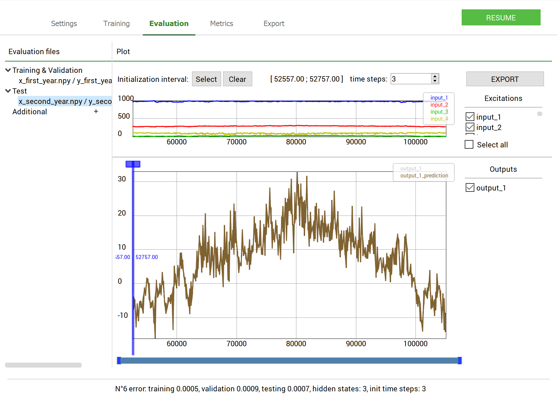The image size is (557, 396).
Task: Click left handle of the range slider
Action: pos(119,361)
